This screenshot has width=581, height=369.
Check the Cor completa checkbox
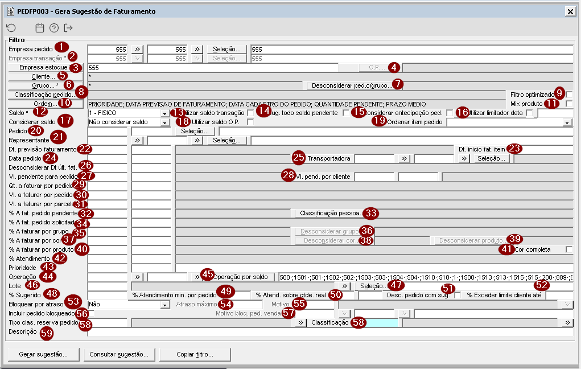pos(569,249)
